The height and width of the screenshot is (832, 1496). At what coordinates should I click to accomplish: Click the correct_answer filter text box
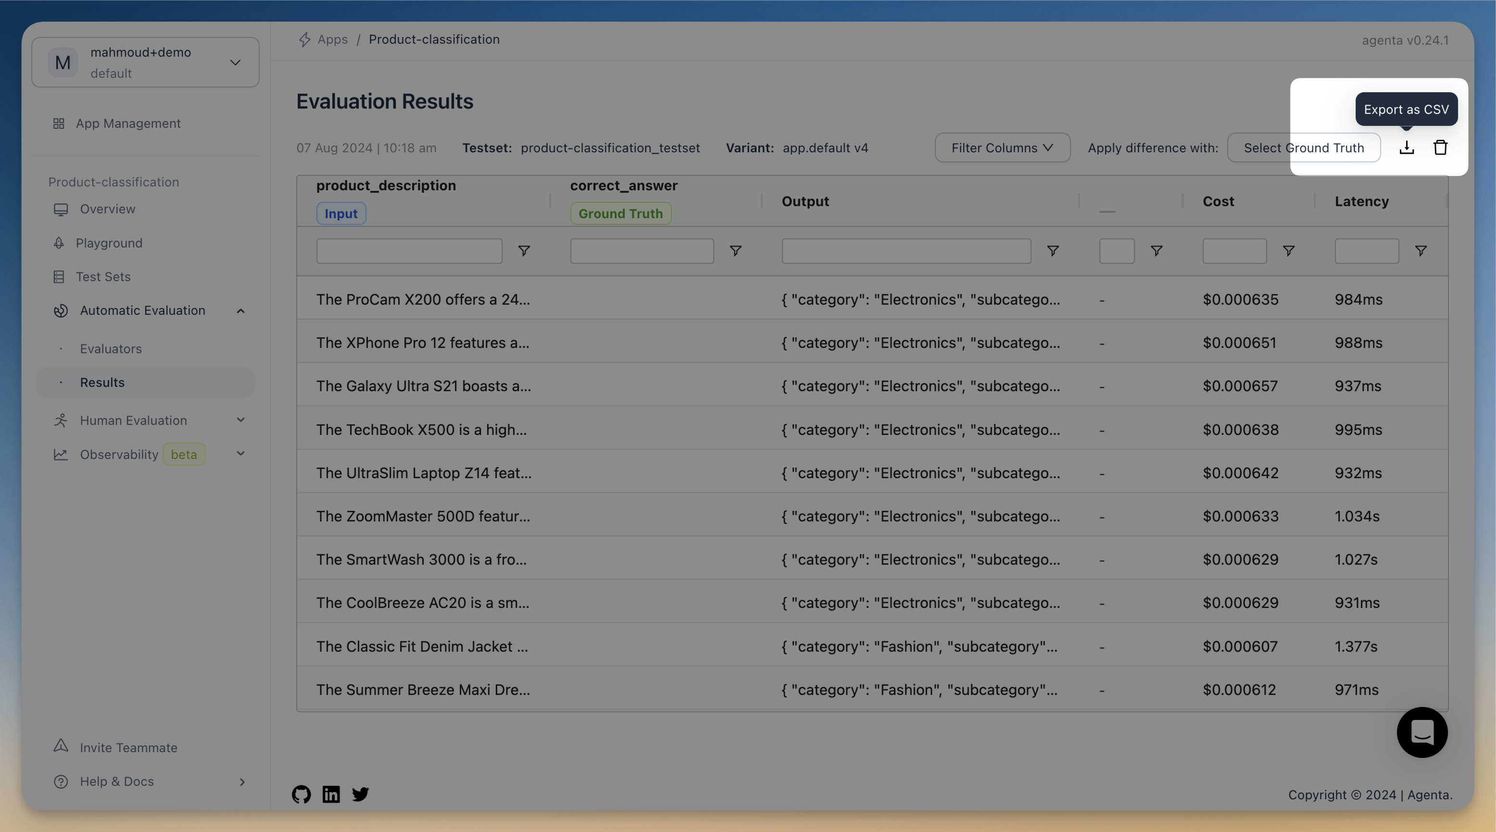(641, 251)
